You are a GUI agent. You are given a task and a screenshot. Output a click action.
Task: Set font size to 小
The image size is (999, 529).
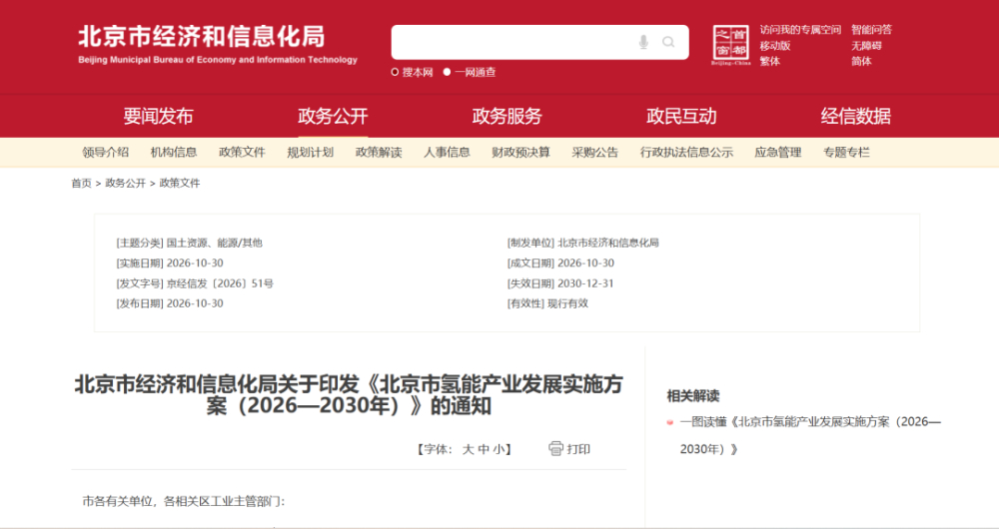pyautogui.click(x=499, y=449)
